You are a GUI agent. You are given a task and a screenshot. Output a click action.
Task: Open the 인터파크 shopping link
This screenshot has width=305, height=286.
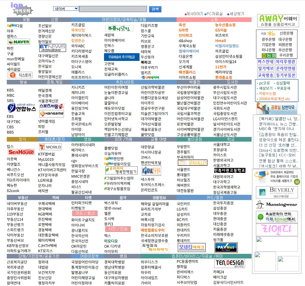[185, 36]
